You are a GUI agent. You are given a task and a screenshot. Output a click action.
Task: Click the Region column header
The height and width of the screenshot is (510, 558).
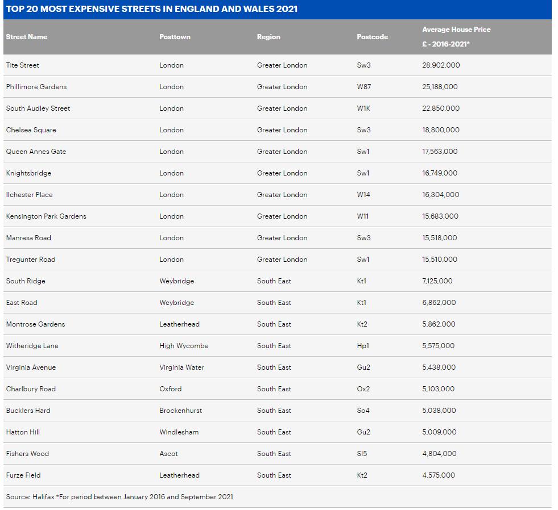coord(268,37)
